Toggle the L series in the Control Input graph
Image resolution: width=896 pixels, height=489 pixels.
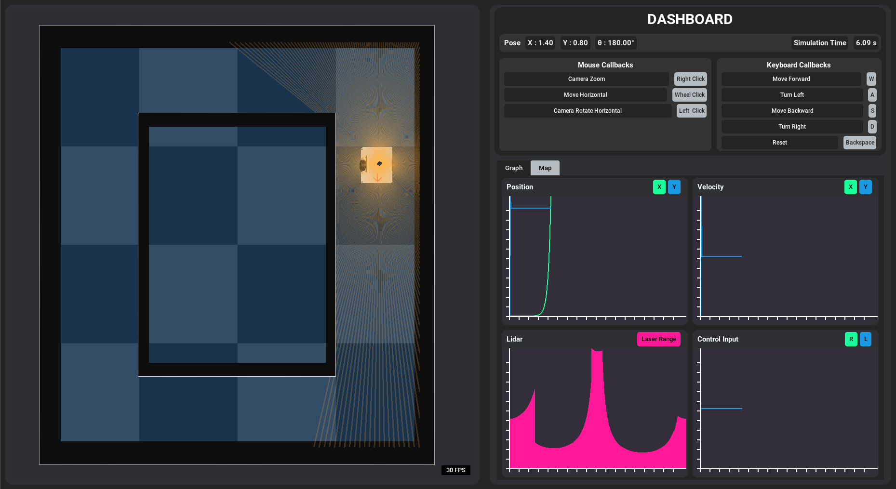866,339
